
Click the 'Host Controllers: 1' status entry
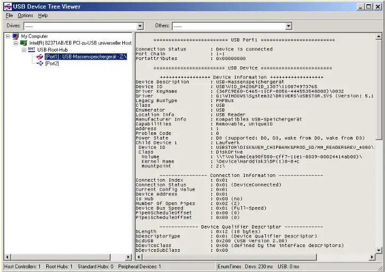point(22,266)
